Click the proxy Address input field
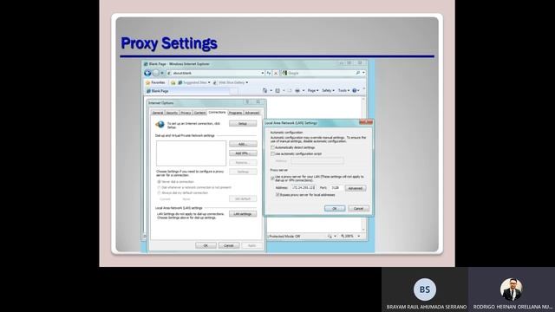 [304, 188]
